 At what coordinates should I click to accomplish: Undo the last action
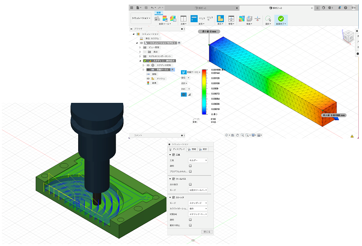153,7
